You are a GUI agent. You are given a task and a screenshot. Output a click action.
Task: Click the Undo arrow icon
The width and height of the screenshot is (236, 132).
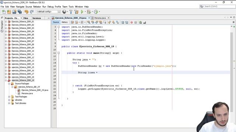click(27, 12)
